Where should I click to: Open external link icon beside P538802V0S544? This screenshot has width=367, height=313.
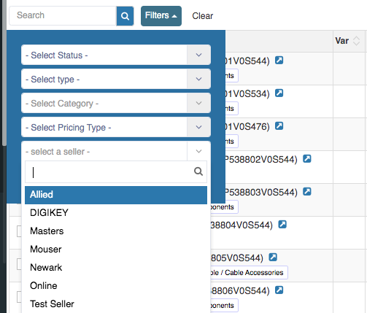coord(307,158)
